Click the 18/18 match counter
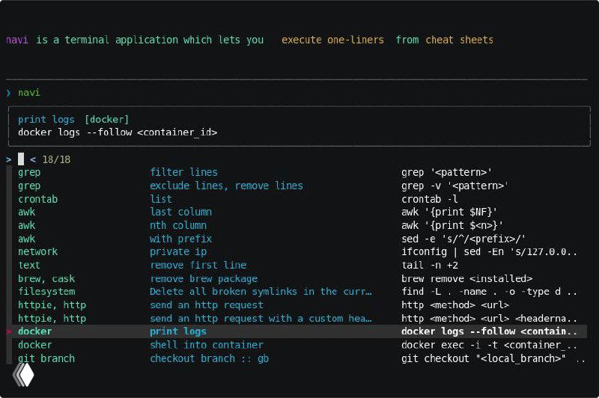This screenshot has height=398, width=599. (56, 159)
